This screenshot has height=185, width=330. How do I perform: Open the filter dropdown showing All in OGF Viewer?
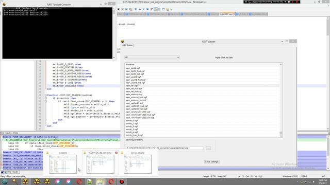coord(152,57)
